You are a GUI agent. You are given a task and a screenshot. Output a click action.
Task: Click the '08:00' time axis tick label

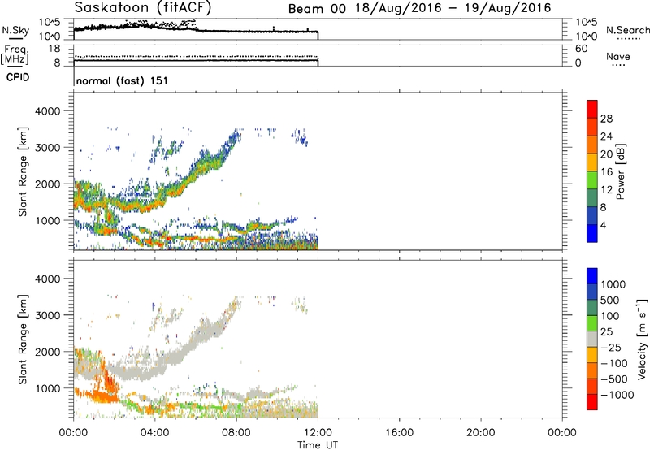point(236,433)
